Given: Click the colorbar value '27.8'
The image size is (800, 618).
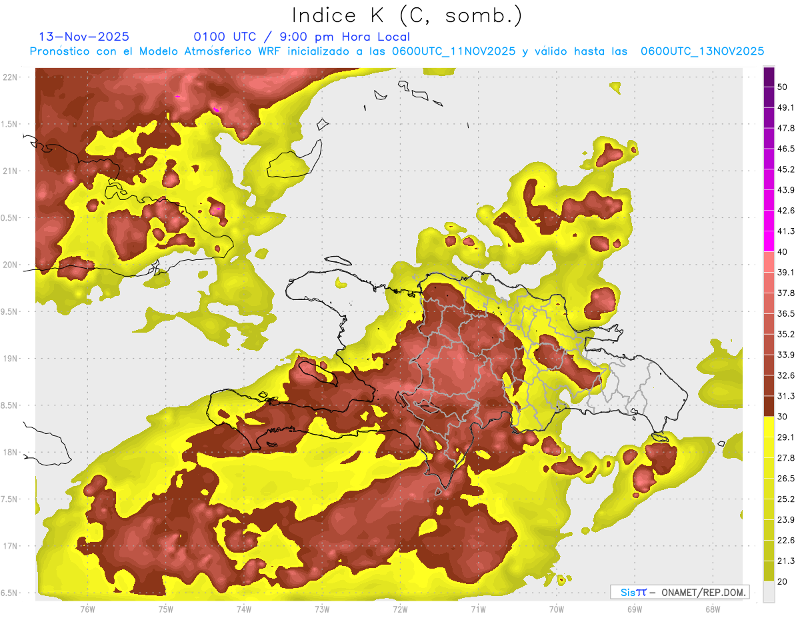Looking at the screenshot, I should point(787,458).
